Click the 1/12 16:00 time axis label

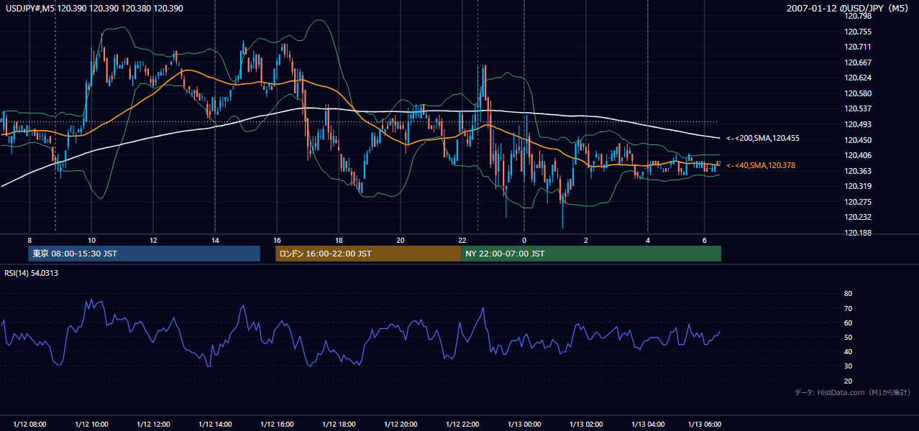(277, 425)
